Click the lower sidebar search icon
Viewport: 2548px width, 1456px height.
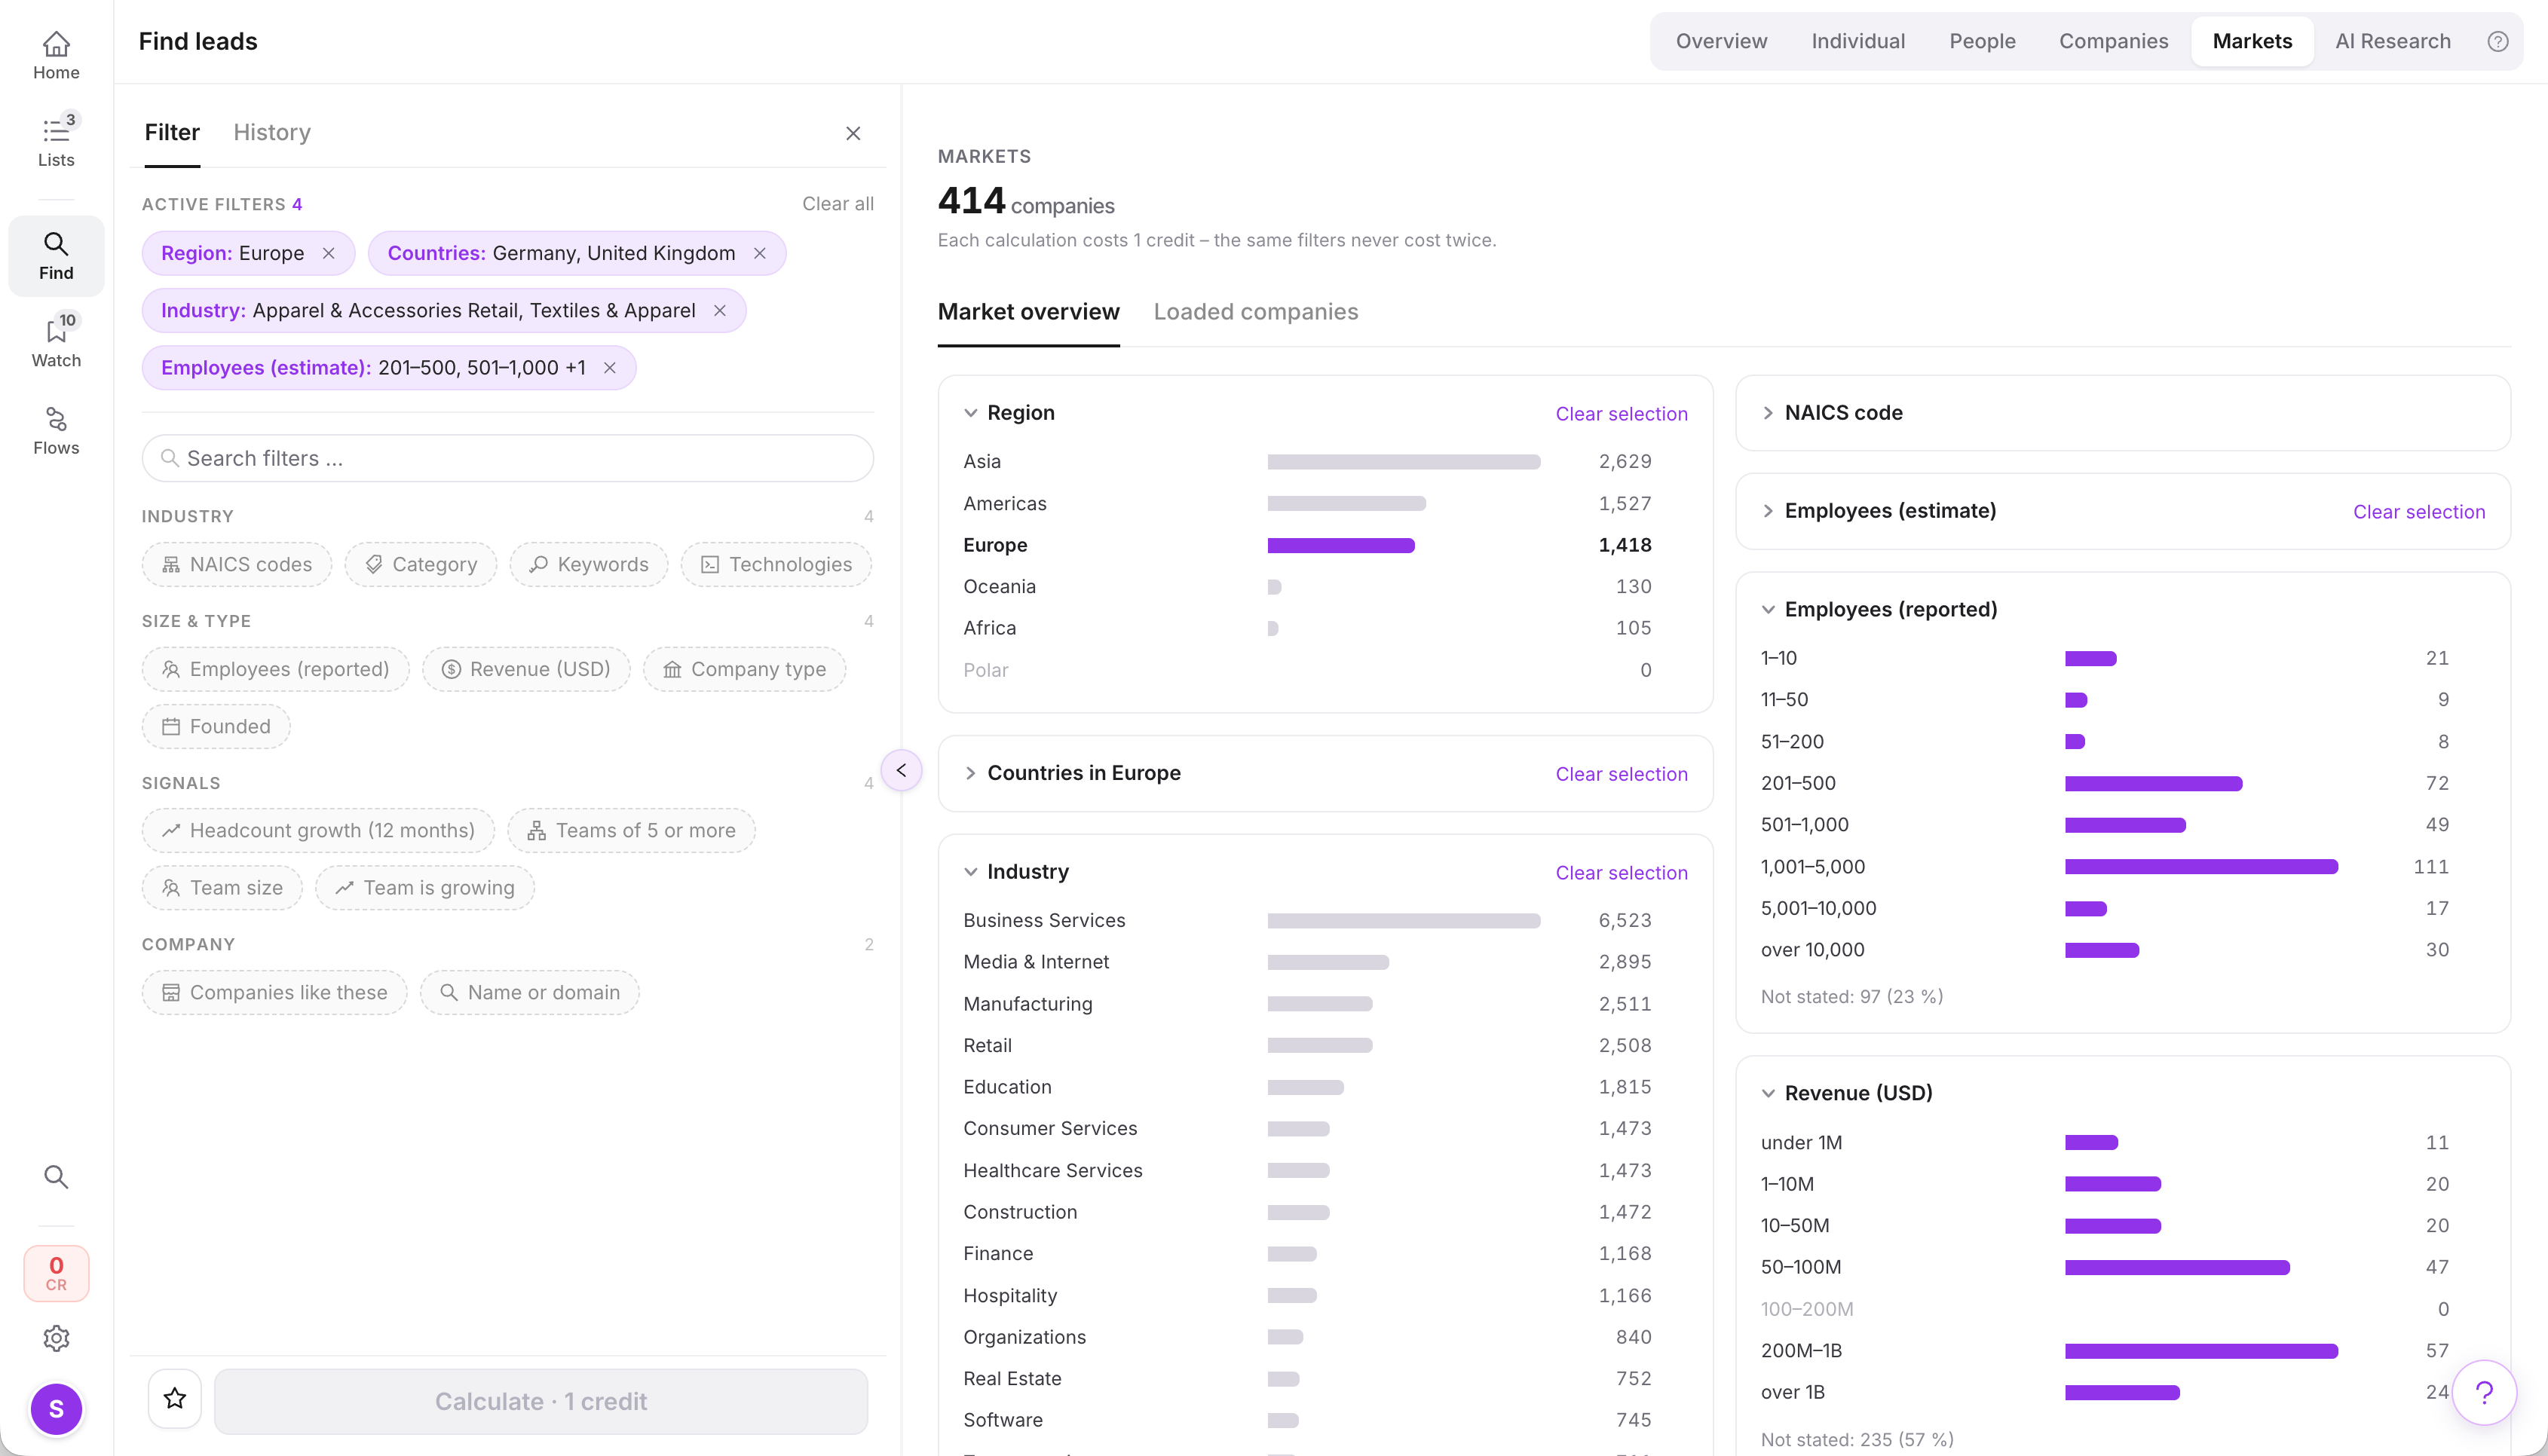pyautogui.click(x=56, y=1177)
